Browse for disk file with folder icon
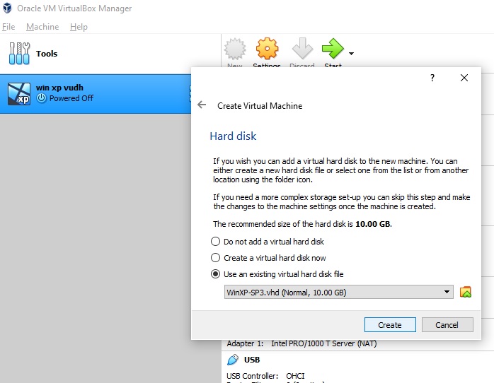The height and width of the screenshot is (383, 494). pos(465,292)
